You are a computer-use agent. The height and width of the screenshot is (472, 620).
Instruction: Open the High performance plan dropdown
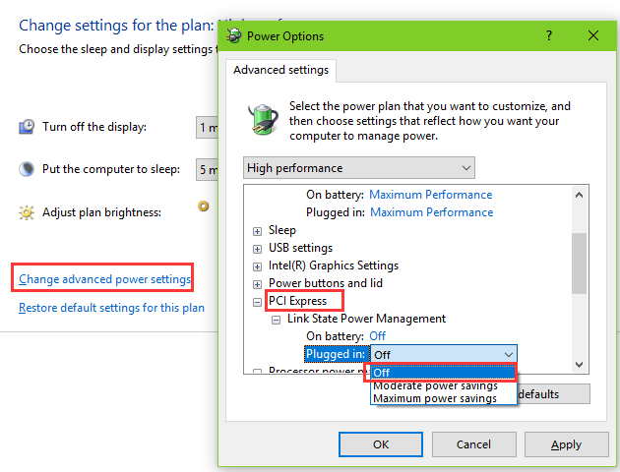tap(358, 168)
